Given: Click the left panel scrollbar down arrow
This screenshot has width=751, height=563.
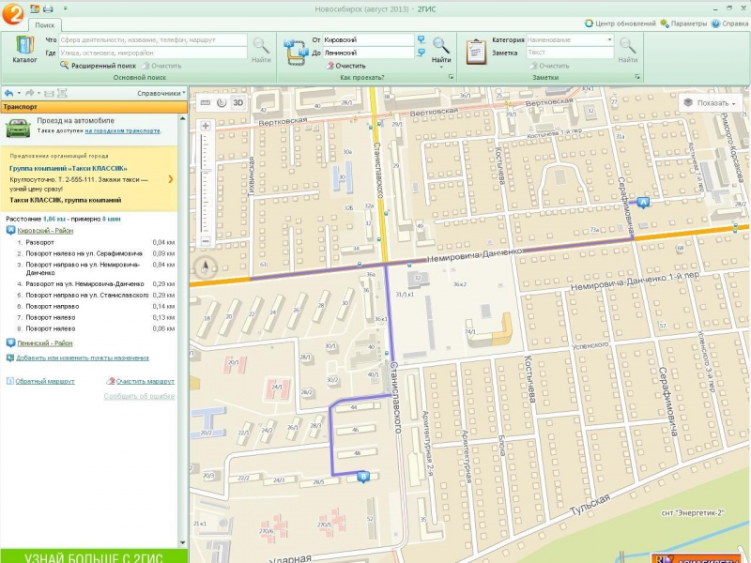Looking at the screenshot, I should (x=182, y=543).
